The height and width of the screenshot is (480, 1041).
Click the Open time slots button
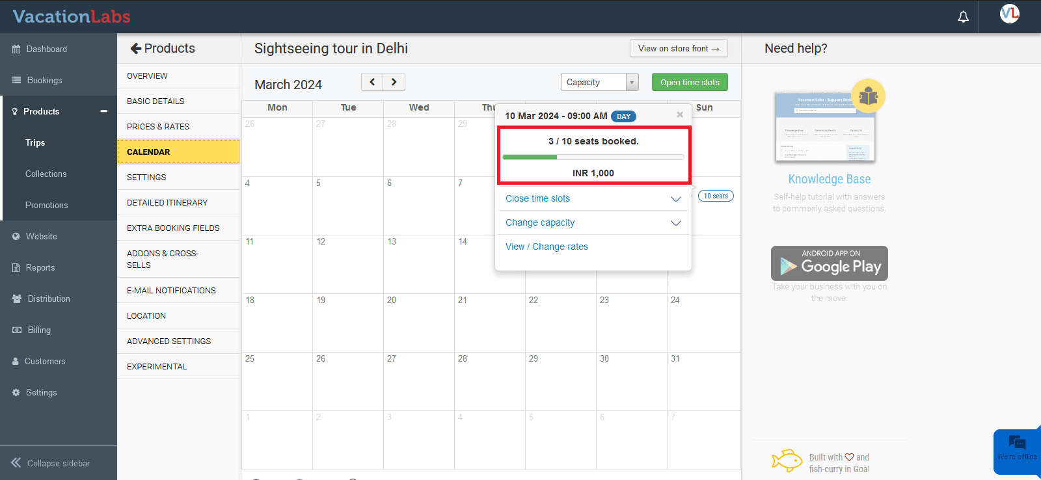click(690, 82)
